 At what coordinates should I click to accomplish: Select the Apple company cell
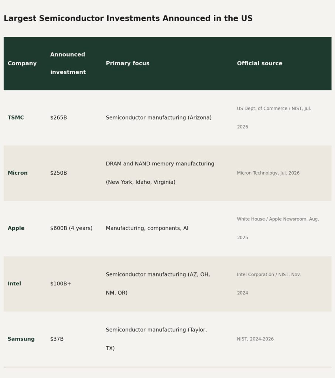[16, 228]
